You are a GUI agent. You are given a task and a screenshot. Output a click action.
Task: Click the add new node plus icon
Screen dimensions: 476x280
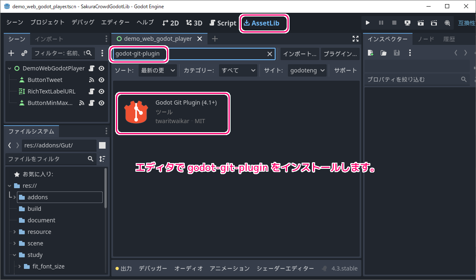[11, 53]
